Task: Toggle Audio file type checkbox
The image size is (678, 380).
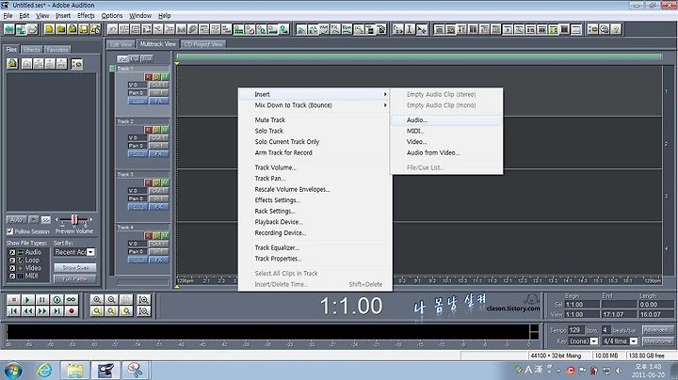Action: tap(12, 252)
